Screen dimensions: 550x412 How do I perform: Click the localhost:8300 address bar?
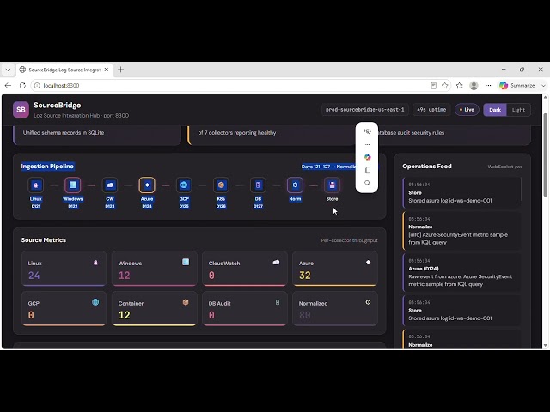[x=231, y=86]
